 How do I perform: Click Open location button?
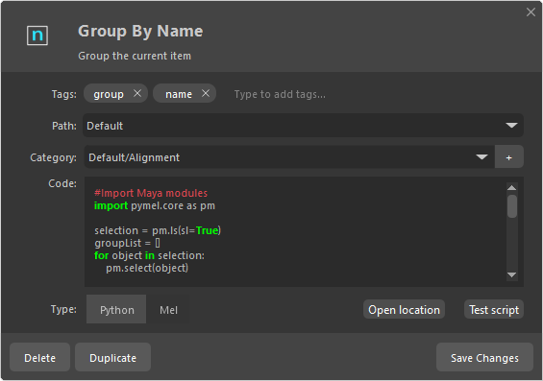pos(404,309)
